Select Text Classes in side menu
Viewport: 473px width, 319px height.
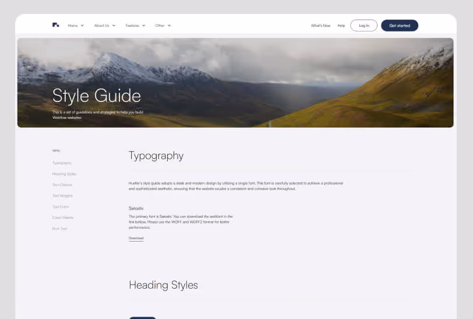coord(62,185)
